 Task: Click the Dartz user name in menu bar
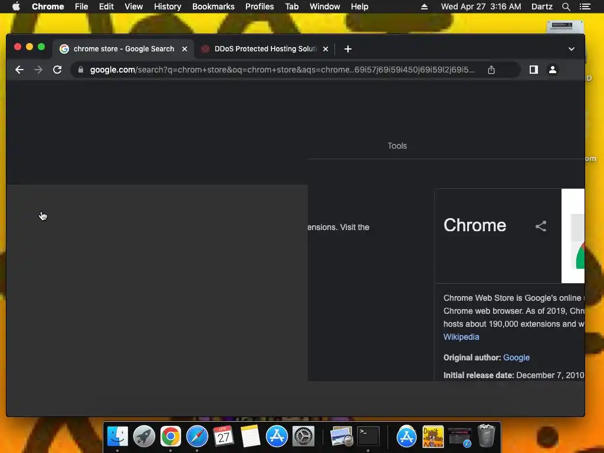coord(542,6)
